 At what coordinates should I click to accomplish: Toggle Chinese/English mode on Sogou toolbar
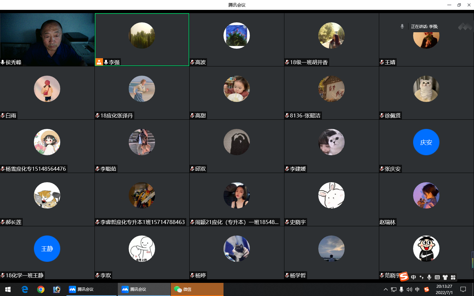(x=413, y=277)
